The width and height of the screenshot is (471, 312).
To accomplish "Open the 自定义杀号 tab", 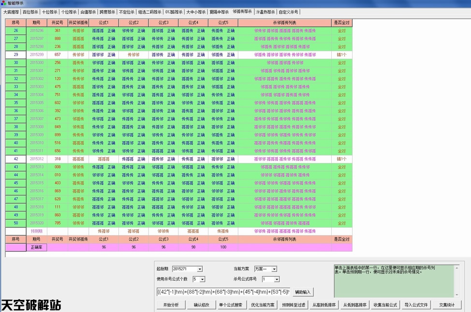I will [289, 12].
